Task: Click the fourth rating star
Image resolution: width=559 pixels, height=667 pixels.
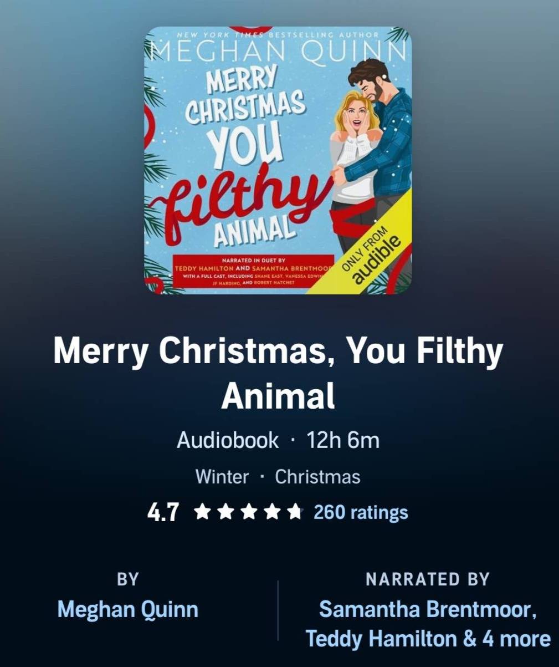Action: (x=271, y=512)
